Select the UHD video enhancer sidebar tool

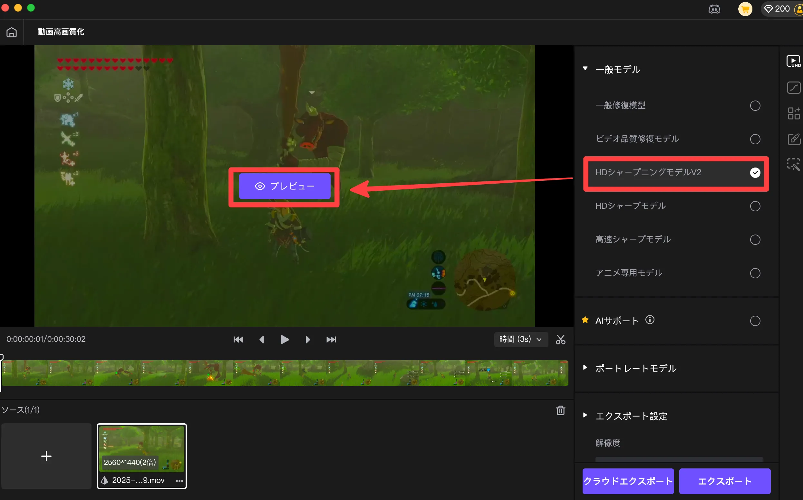coord(793,62)
